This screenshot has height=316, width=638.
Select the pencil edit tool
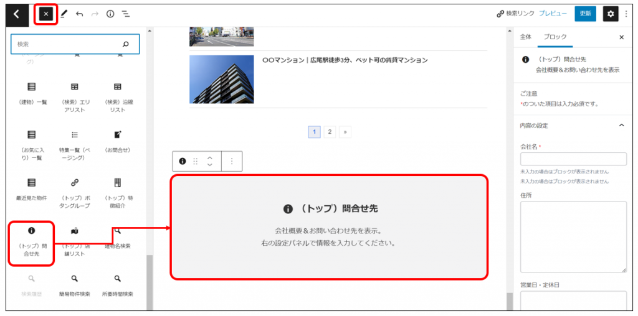click(x=64, y=14)
